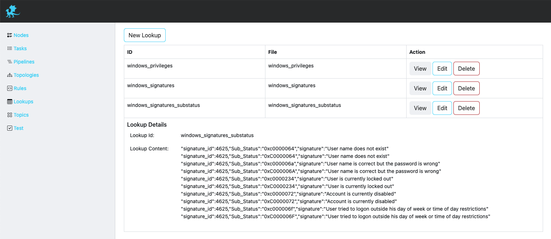This screenshot has height=239, width=551.
Task: Open the Nodes page link
Action: 21,35
